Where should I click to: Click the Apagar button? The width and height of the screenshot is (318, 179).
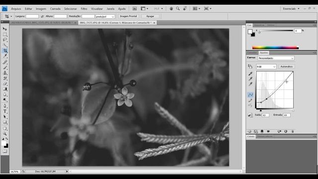pos(150,16)
